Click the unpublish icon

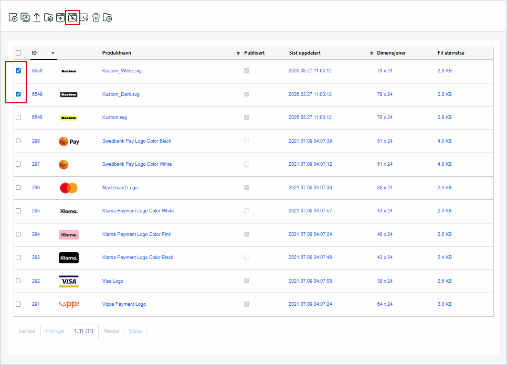point(72,18)
